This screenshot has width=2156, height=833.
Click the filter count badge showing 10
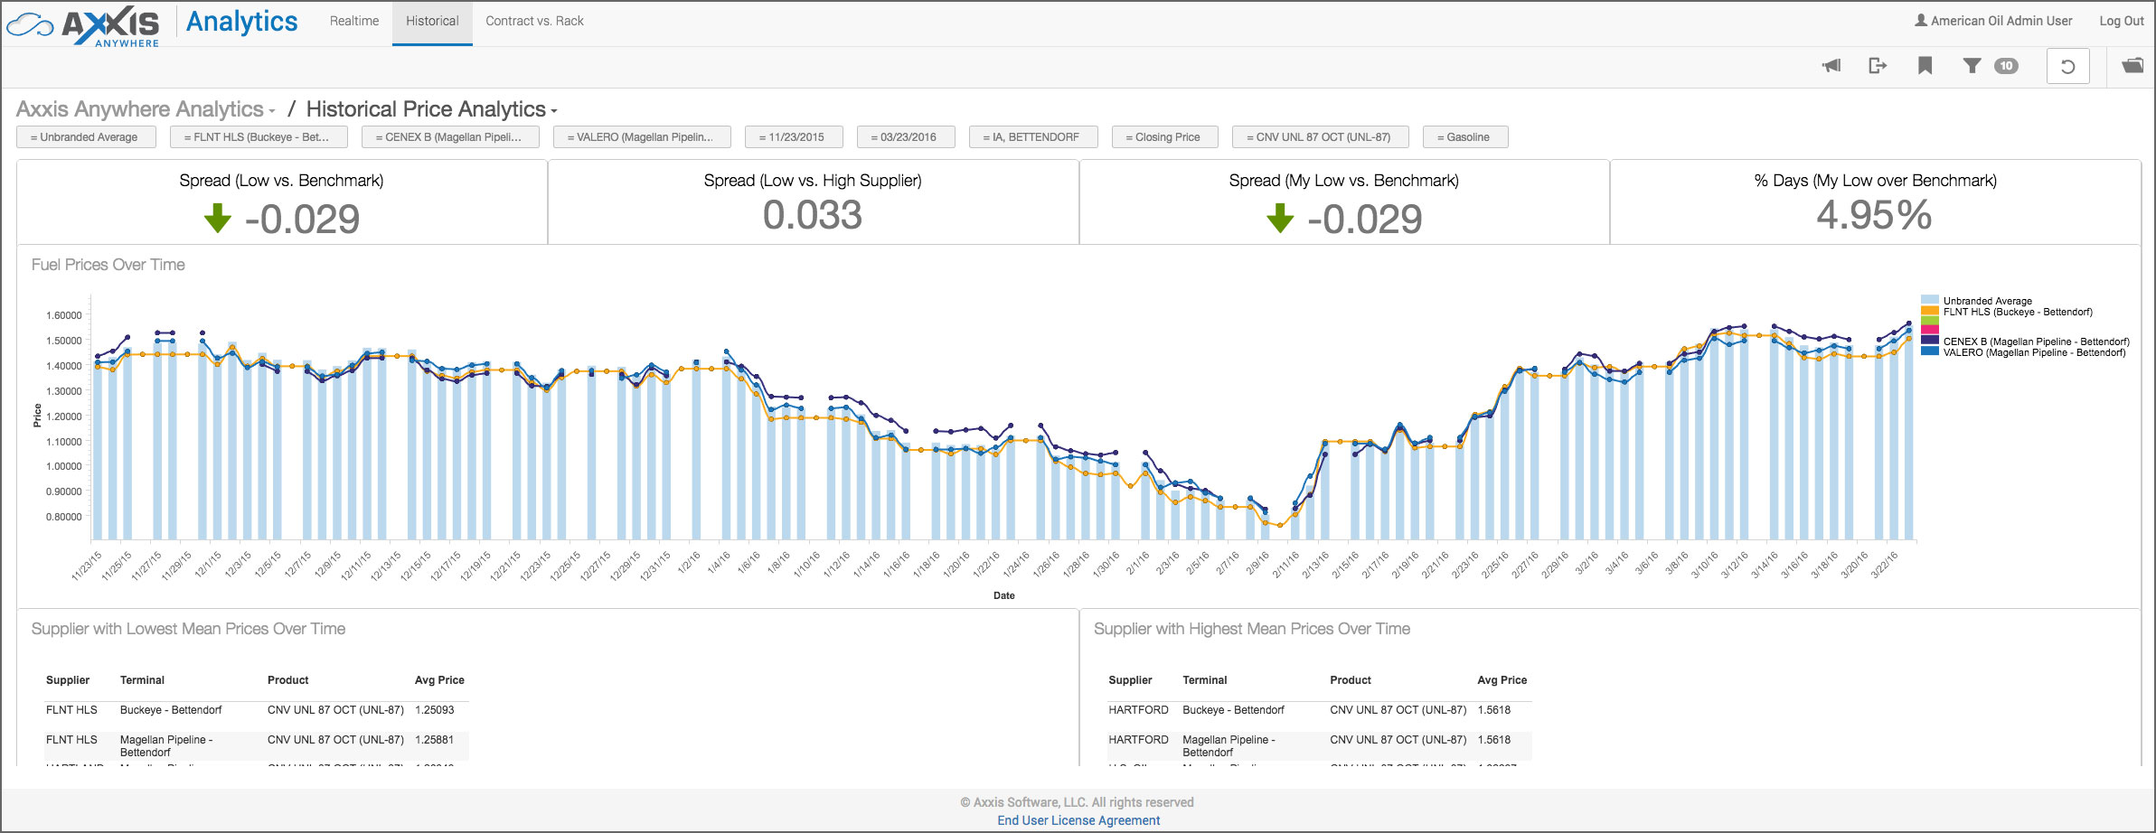click(x=2006, y=65)
